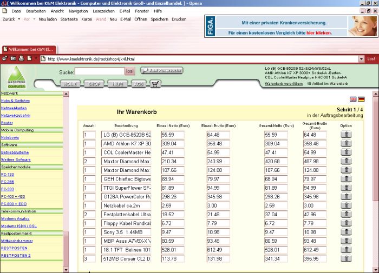Screen dimensions: 379x273
Task: Click the K&M Elektronik Computer logo
Action: coord(16,77)
